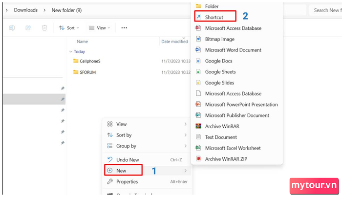Click the PowerPoint icon
The width and height of the screenshot is (342, 198).
click(x=198, y=104)
